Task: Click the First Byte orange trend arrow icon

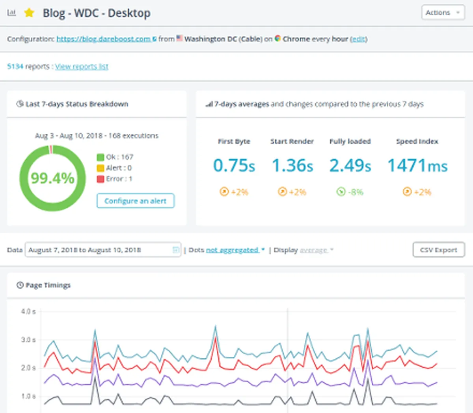Action: point(224,192)
